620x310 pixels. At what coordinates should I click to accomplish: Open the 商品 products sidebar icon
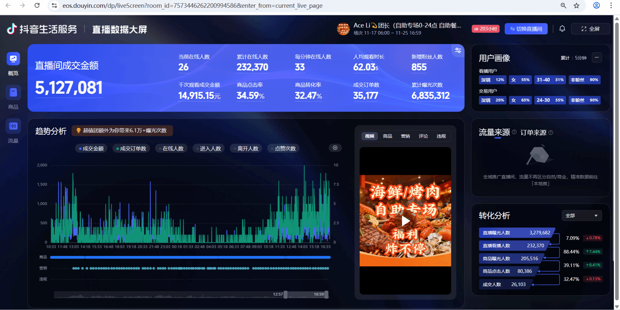[13, 93]
